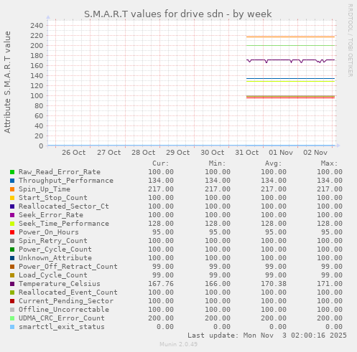Click the Temperature_Celsius maximum value 171.00
This screenshot has height=352, width=357.
tap(330, 284)
